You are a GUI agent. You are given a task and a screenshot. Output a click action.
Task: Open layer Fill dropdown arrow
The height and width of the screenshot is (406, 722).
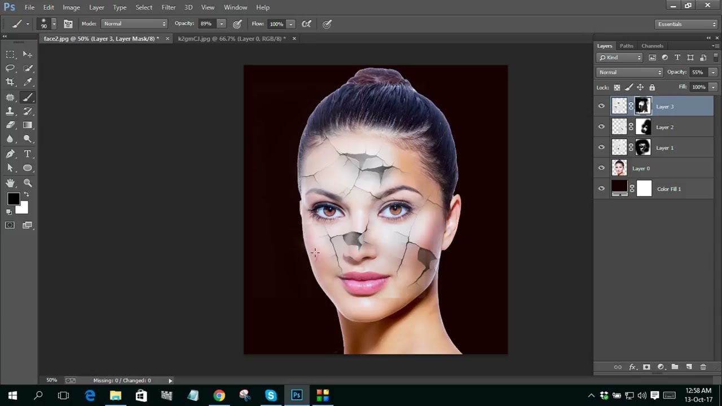click(713, 87)
